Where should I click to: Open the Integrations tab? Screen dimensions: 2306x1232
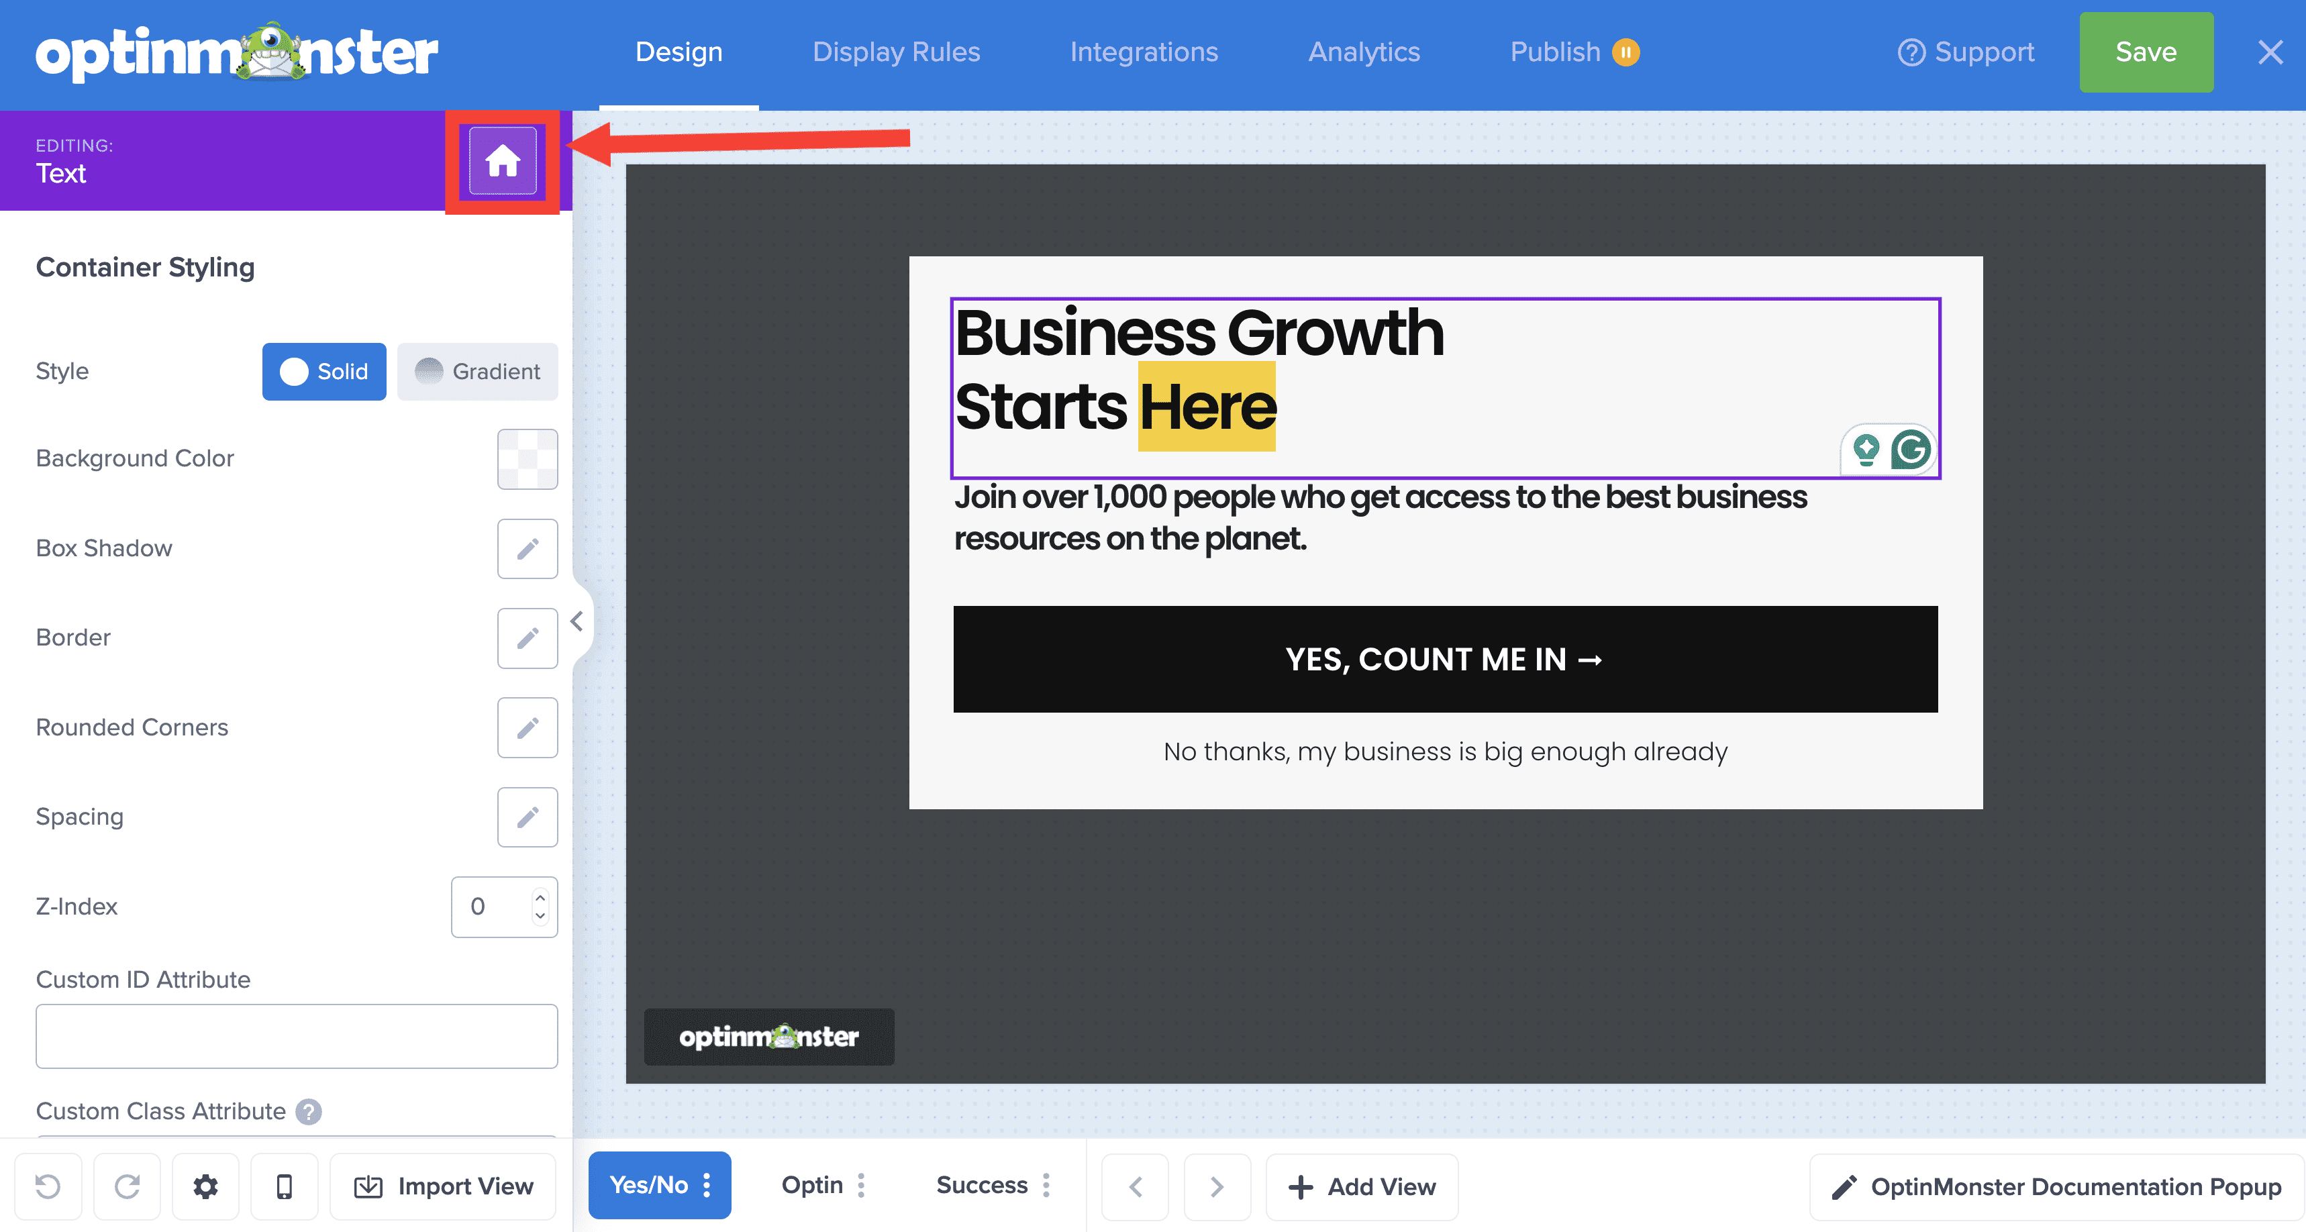[1143, 52]
